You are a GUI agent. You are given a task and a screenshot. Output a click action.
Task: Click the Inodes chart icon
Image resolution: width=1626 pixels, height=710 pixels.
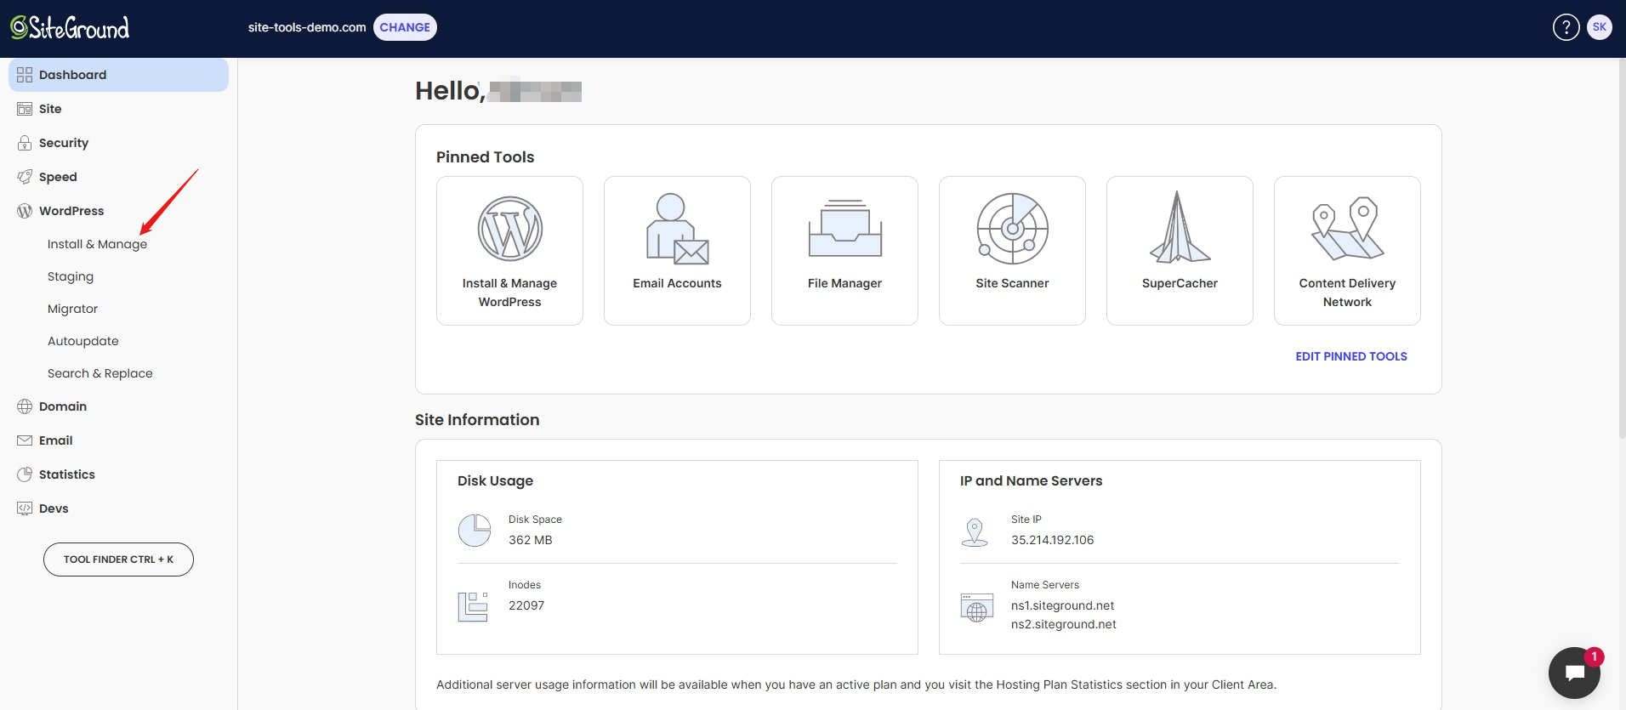(473, 606)
